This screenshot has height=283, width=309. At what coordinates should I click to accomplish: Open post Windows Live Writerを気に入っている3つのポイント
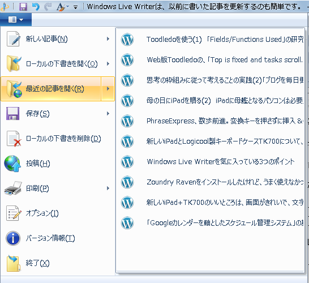click(x=211, y=162)
